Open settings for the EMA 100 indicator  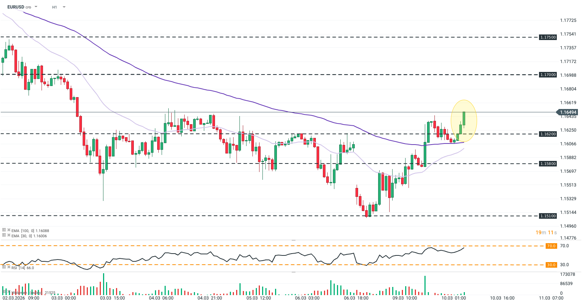coord(4,230)
